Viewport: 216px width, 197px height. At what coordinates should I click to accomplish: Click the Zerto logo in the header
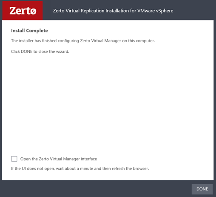[23, 11]
